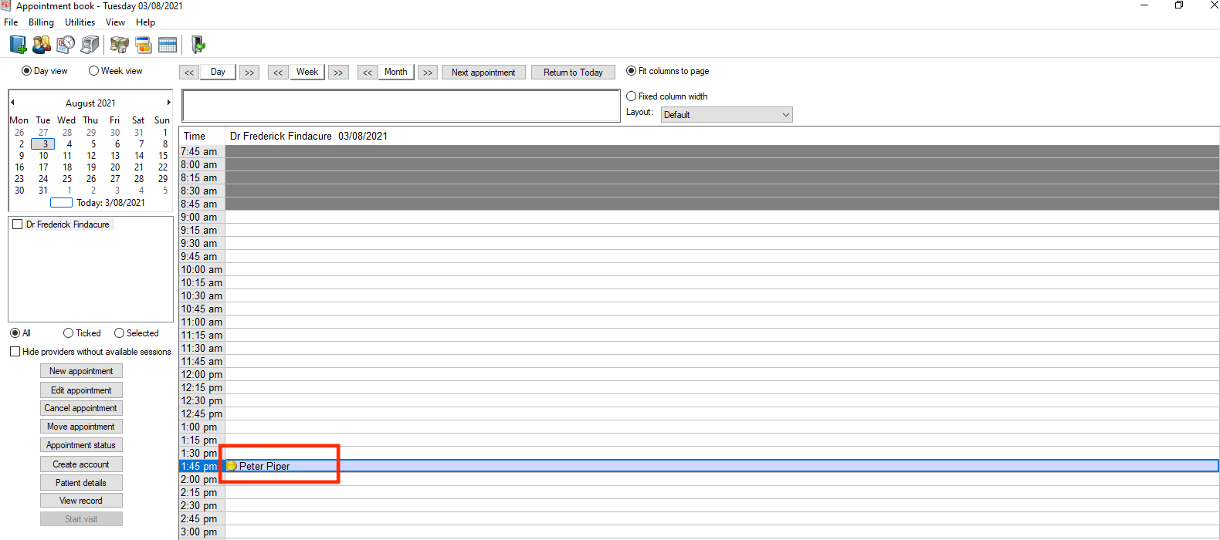The image size is (1220, 540).
Task: Click the calendar grid toolbar icon
Action: pos(168,45)
